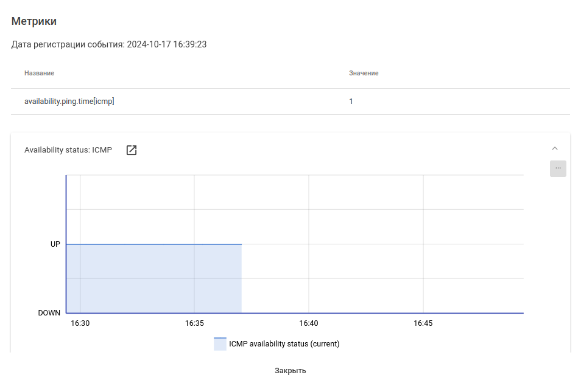Click the 16:35 time axis label
Image resolution: width=581 pixels, height=389 pixels.
(x=194, y=323)
